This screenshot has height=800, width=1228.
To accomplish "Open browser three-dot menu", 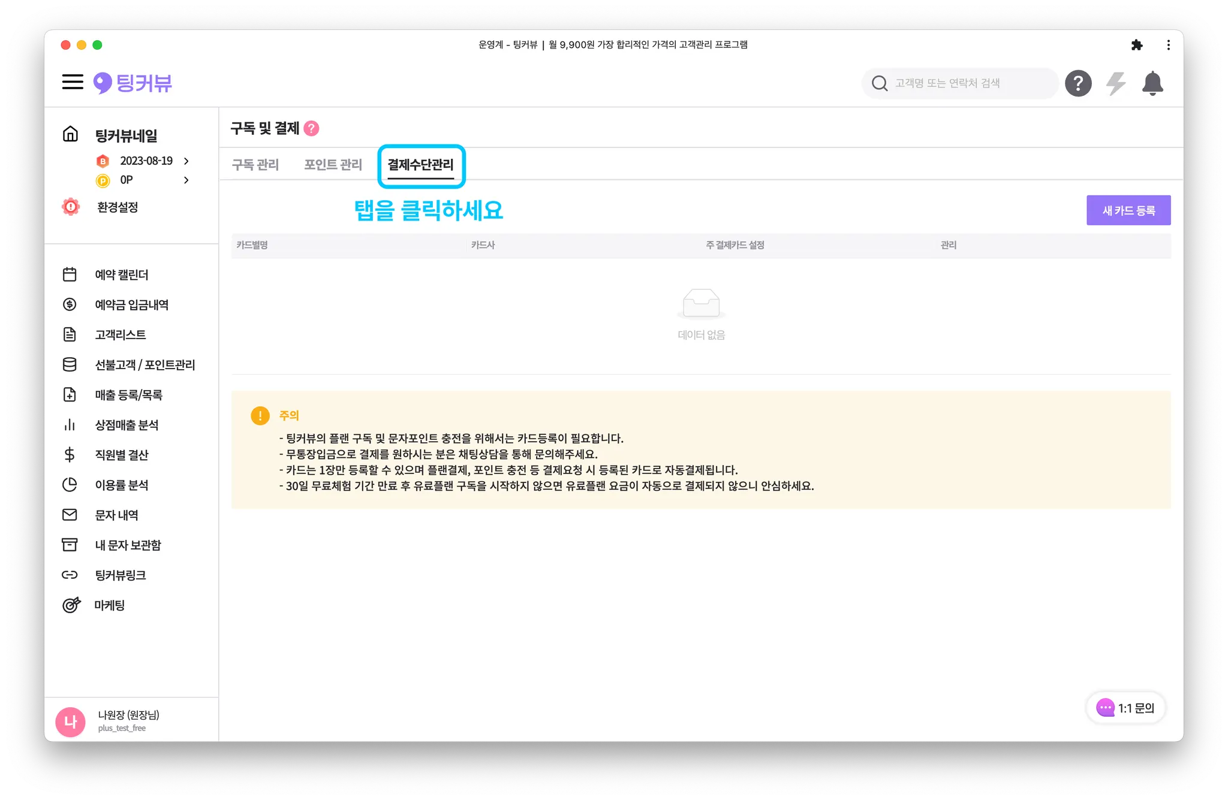I will [x=1168, y=45].
